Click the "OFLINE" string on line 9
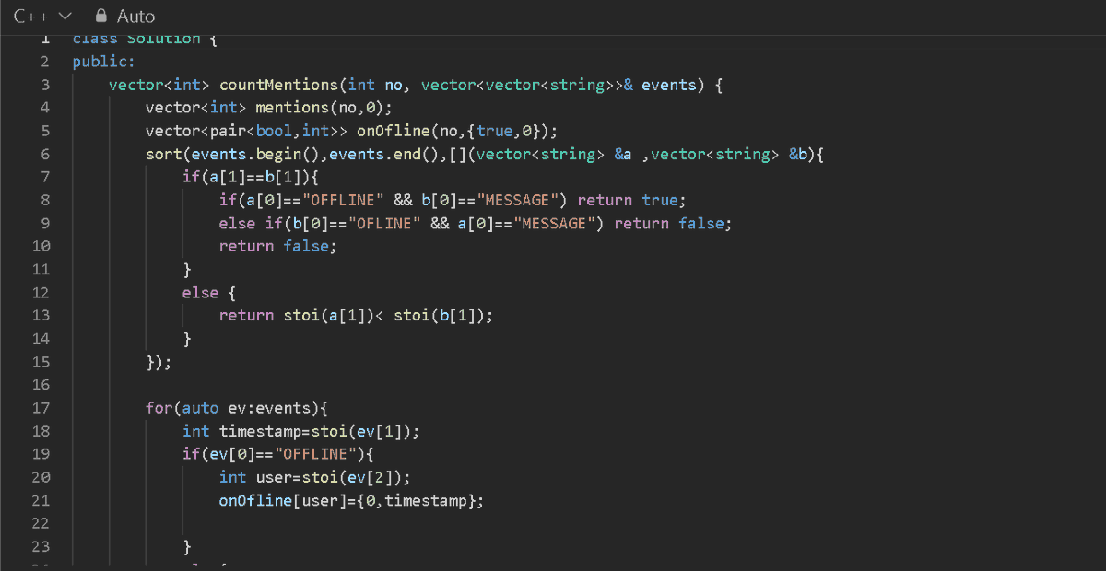 pyautogui.click(x=384, y=223)
